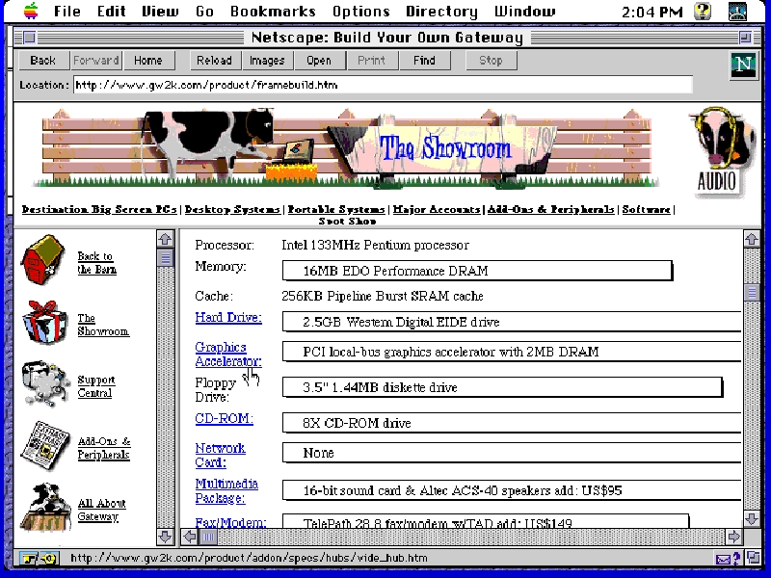Viewport: 771px width, 578px height.
Task: Click the horizontal scroll left arrow
Action: [x=190, y=537]
